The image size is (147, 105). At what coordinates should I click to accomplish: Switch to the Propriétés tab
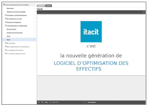[x=41, y=6]
